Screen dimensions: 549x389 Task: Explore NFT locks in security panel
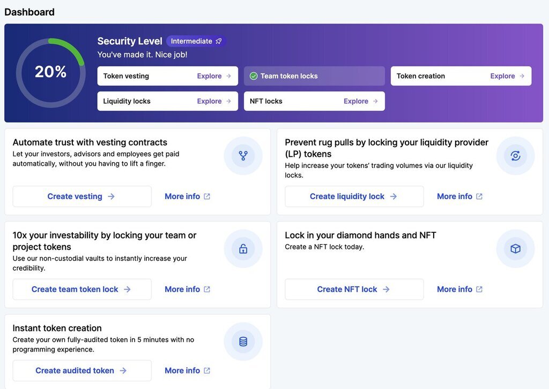[360, 101]
